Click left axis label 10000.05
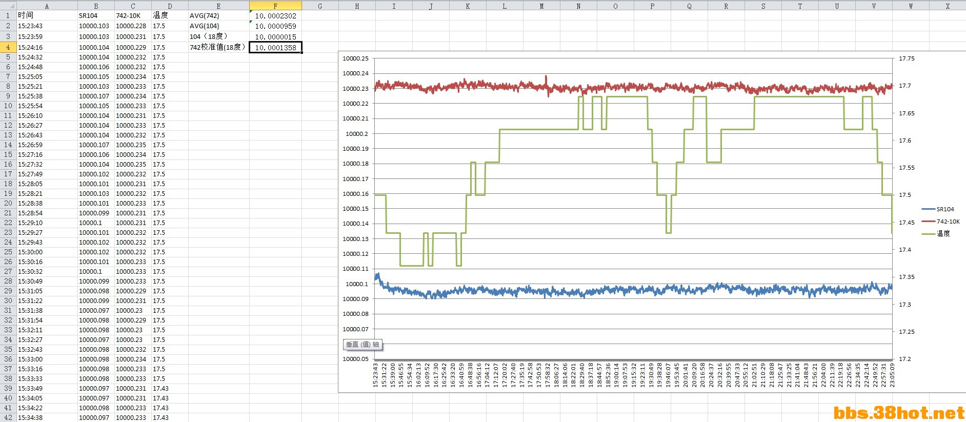966x422 pixels. pyautogui.click(x=355, y=359)
